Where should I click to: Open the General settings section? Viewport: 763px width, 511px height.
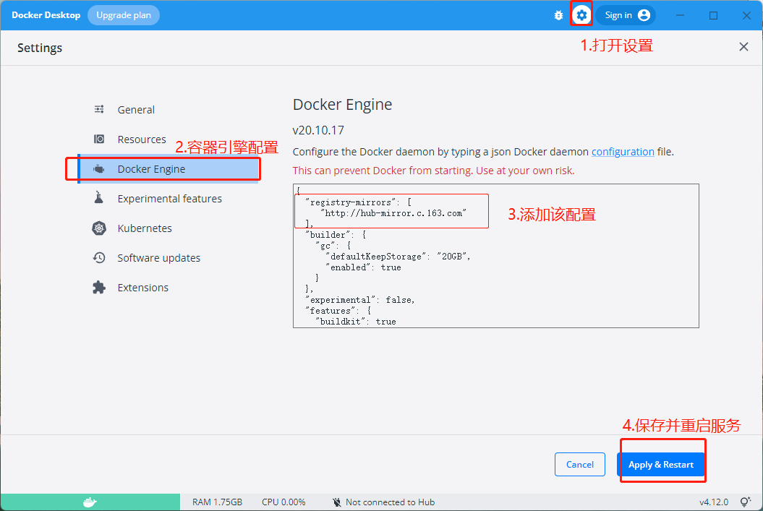click(168, 109)
